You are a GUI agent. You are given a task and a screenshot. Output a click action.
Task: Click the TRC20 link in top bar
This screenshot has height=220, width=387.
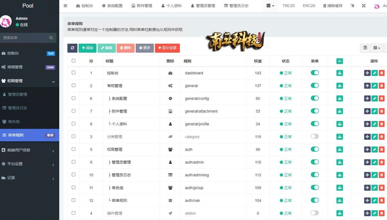pyautogui.click(x=288, y=6)
